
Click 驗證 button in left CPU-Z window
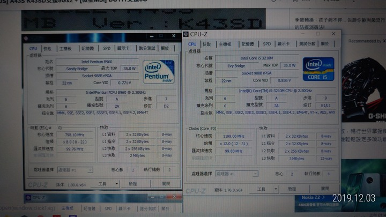click(133, 184)
